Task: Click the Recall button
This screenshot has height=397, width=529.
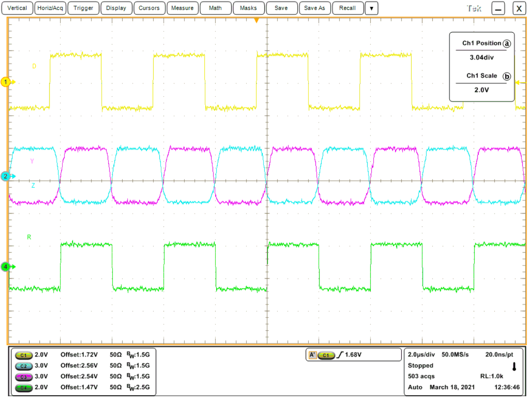Action: click(348, 8)
